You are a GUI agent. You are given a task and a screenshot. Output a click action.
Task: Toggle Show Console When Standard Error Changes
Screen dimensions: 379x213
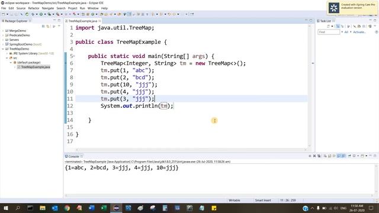click(x=343, y=156)
